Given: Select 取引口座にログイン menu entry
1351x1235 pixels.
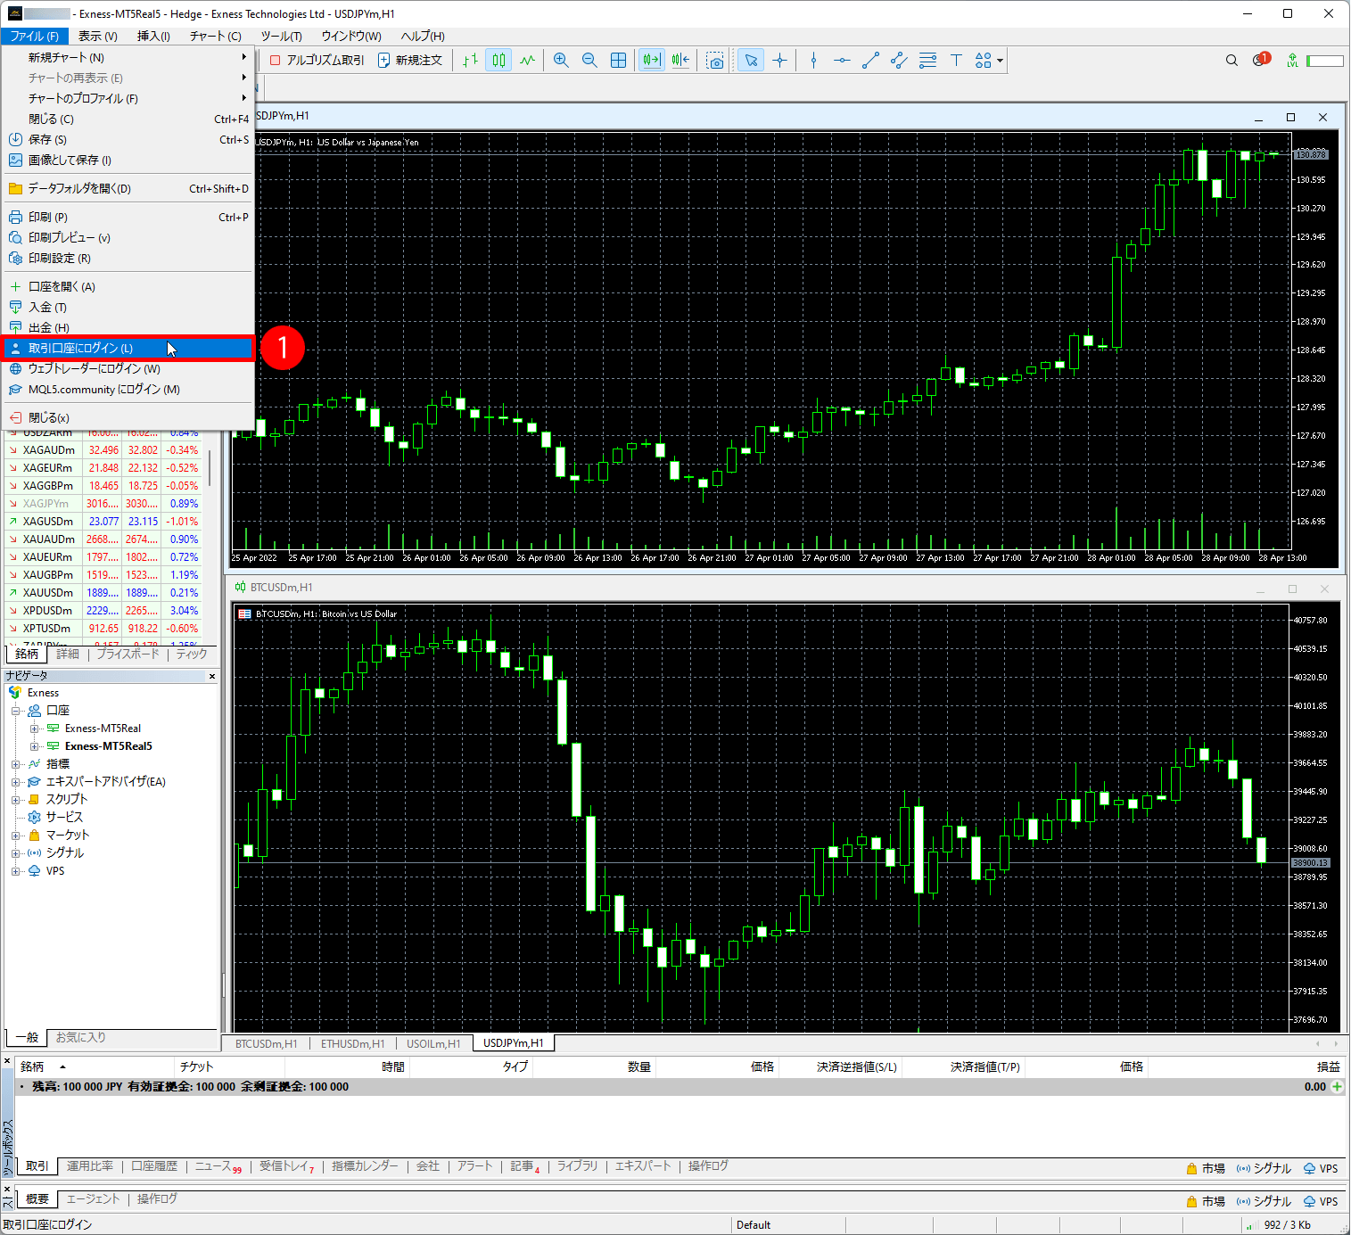Looking at the screenshot, I should point(80,349).
